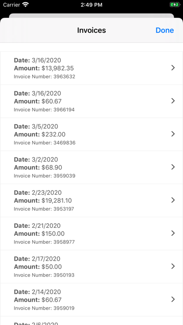The image size is (183, 325).
Task: Tap the battery charging icon
Action: [x=175, y=5]
